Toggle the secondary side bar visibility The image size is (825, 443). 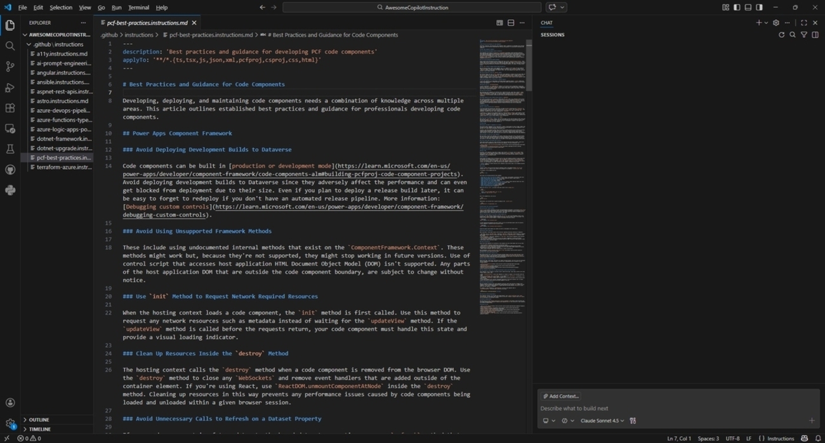pyautogui.click(x=760, y=8)
